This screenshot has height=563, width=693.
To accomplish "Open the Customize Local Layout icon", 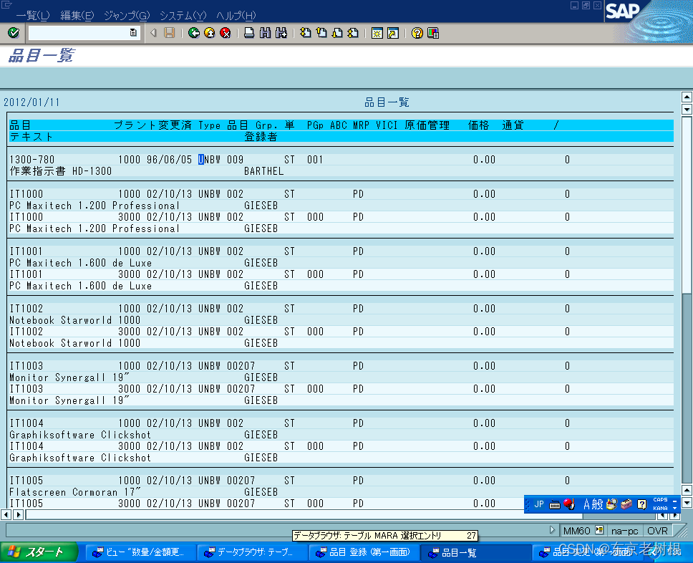I will [433, 33].
